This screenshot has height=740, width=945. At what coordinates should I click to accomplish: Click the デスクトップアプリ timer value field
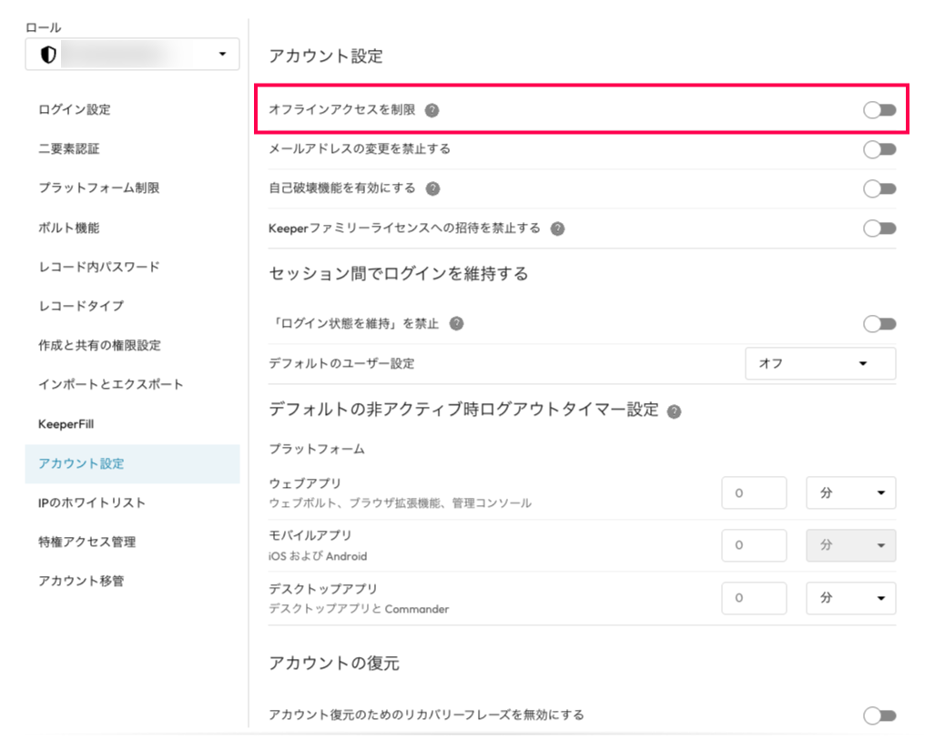pos(754,598)
